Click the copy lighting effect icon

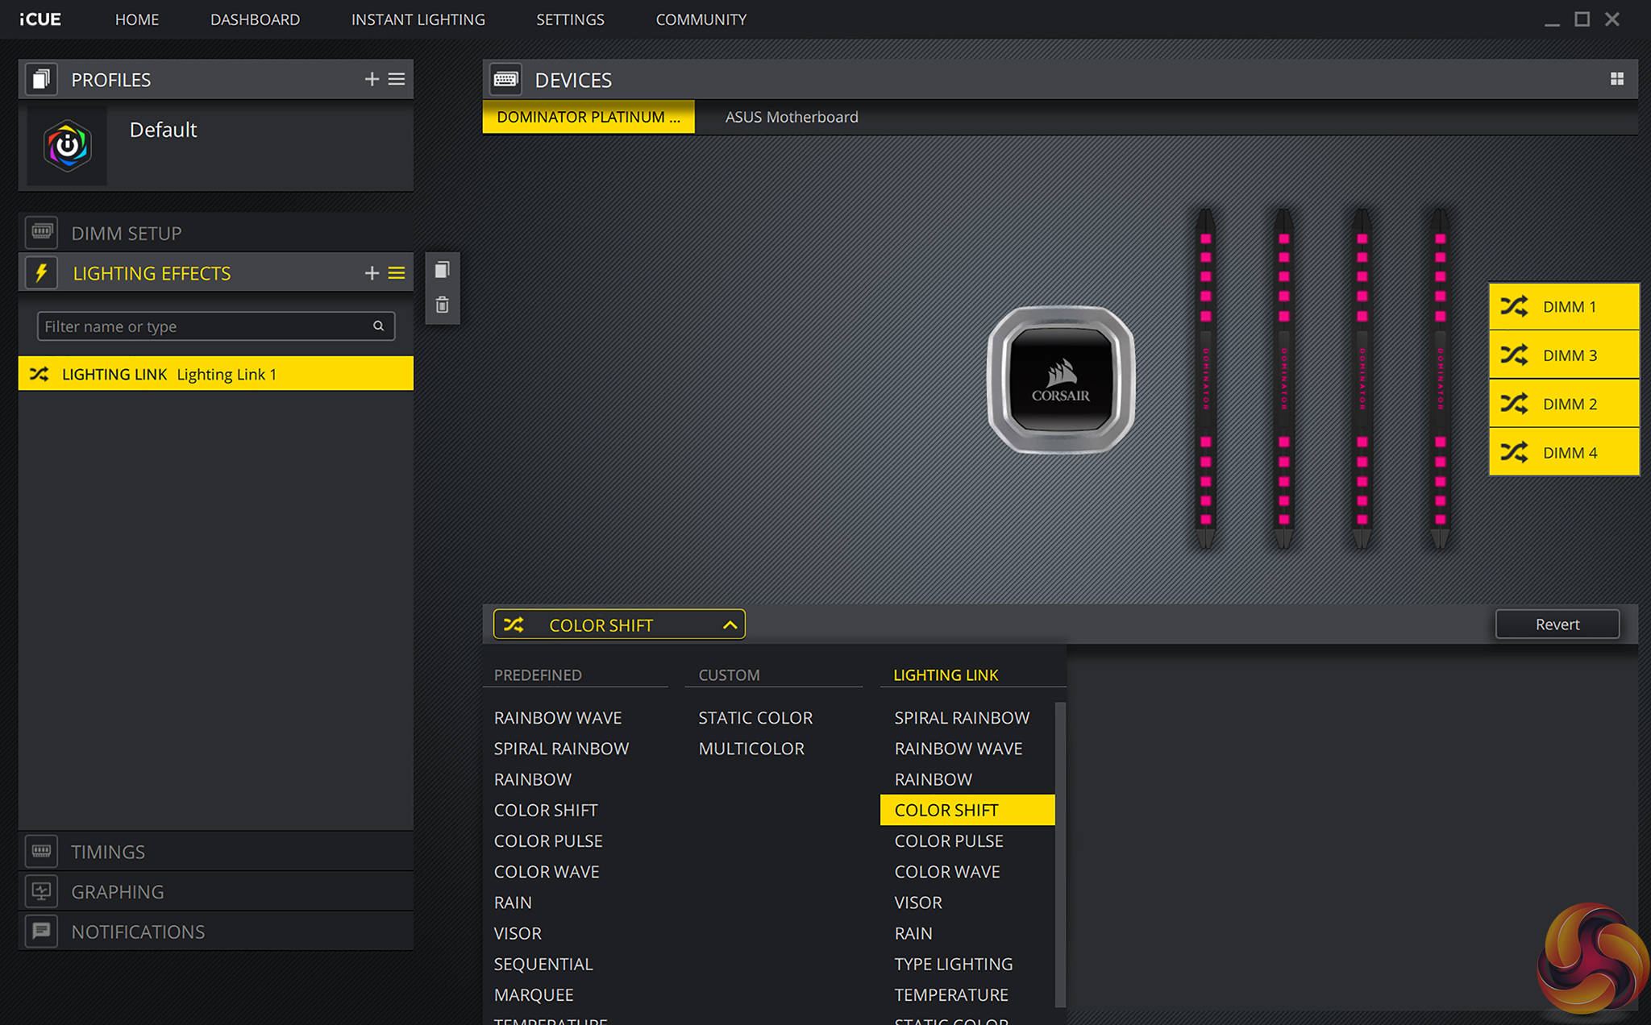click(442, 270)
